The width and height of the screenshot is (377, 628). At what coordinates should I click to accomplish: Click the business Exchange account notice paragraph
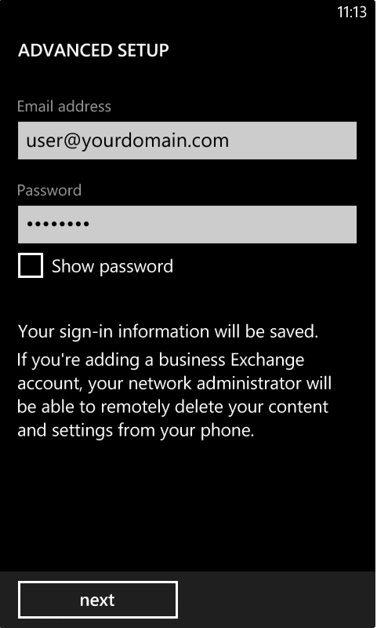tap(174, 395)
